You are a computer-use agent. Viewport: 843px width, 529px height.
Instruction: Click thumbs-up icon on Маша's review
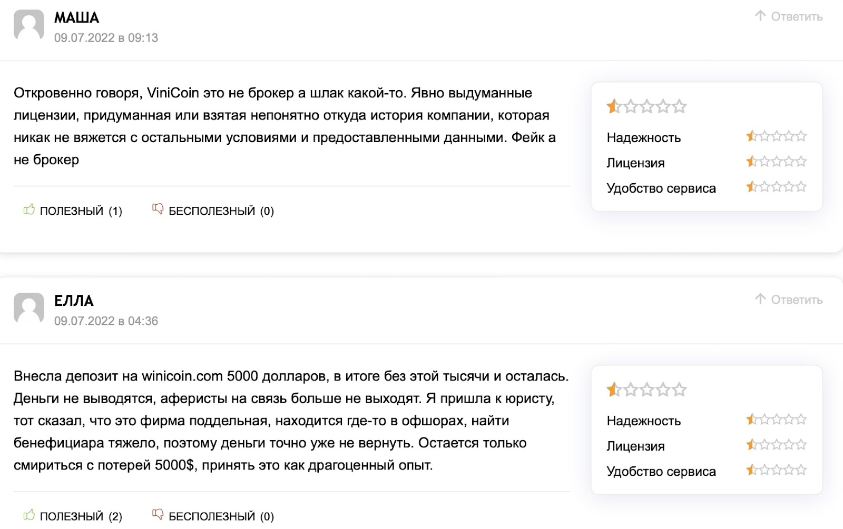(29, 209)
